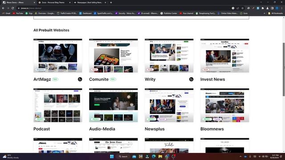The height and width of the screenshot is (160, 285).
Task: Open the Writy demo thumbnail
Action: click(169, 56)
